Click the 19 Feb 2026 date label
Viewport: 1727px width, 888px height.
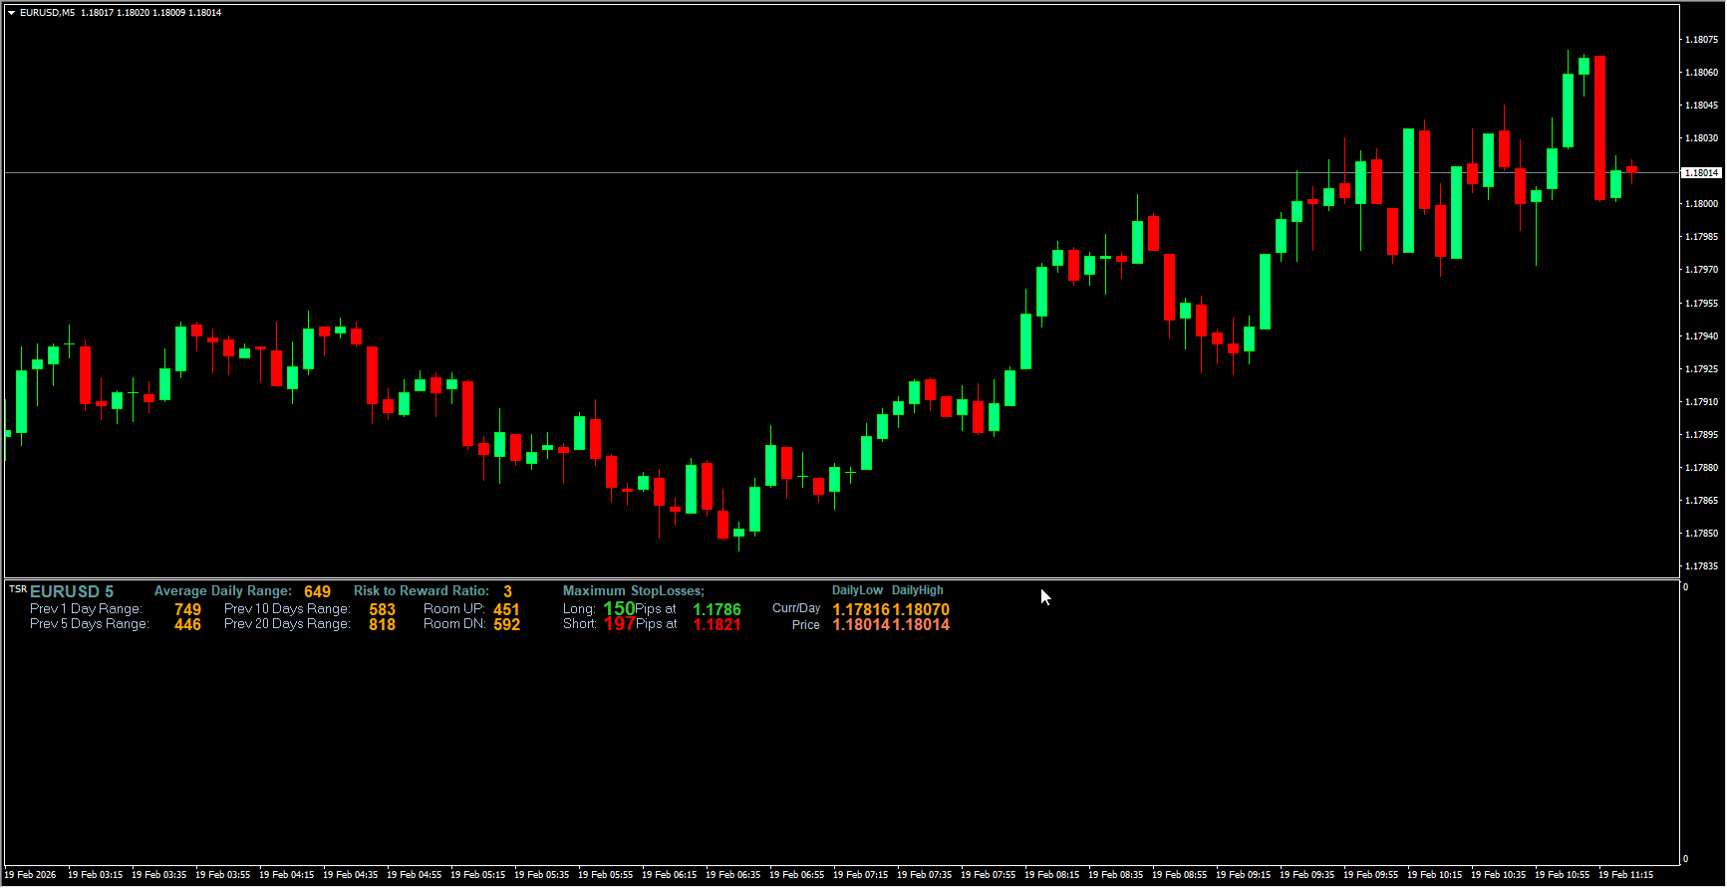[31, 875]
